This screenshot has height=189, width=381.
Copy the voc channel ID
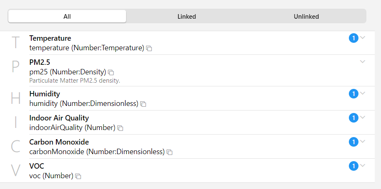pos(78,176)
